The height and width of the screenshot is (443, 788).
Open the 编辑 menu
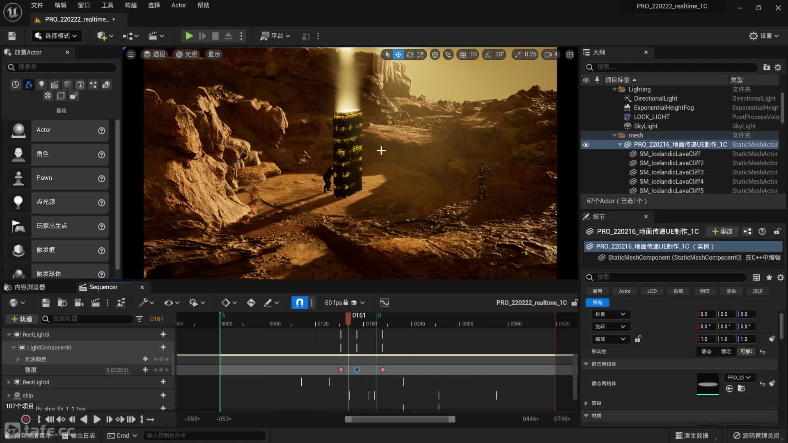(x=60, y=5)
